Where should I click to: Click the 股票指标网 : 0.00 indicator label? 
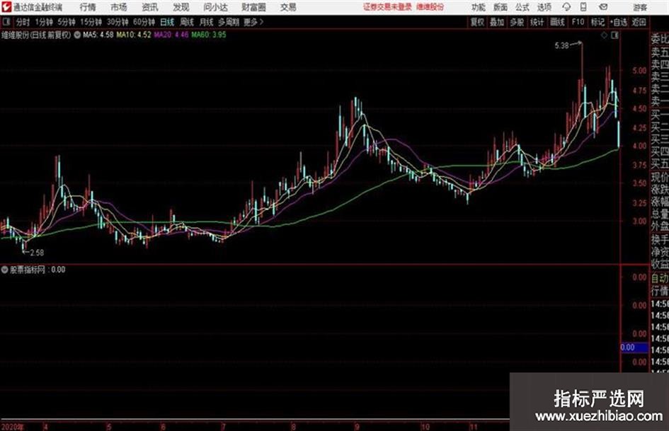(38, 270)
